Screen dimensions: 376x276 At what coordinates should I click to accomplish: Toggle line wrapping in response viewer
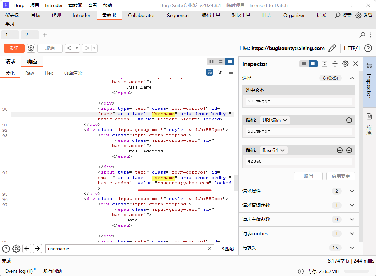coord(210,72)
